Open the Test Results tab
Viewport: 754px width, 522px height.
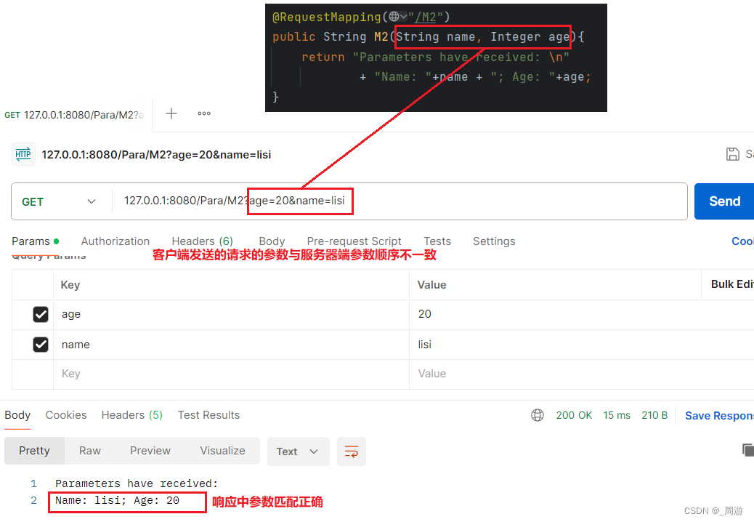[208, 415]
